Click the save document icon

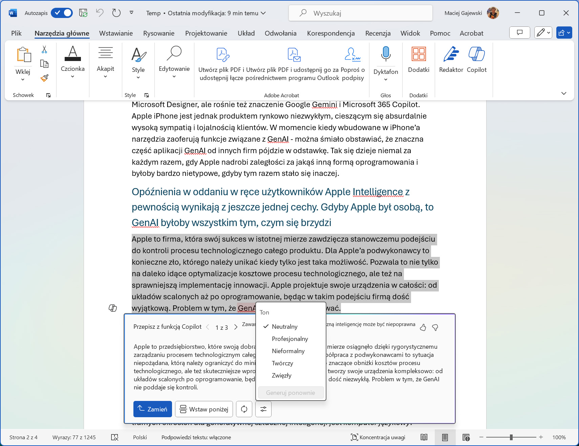[83, 13]
